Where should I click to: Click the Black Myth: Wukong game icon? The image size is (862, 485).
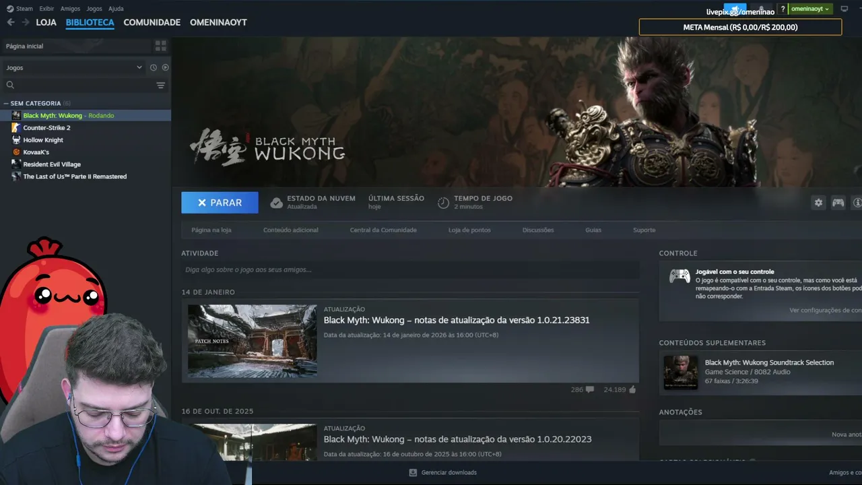[x=16, y=115]
